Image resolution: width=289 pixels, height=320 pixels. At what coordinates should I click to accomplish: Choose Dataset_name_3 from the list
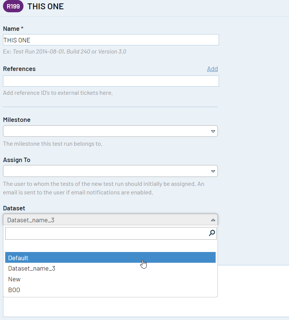(110, 268)
